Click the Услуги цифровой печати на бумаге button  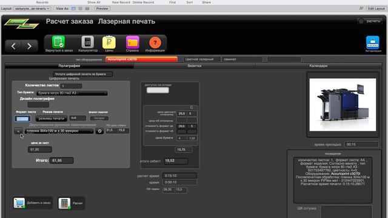(82, 74)
